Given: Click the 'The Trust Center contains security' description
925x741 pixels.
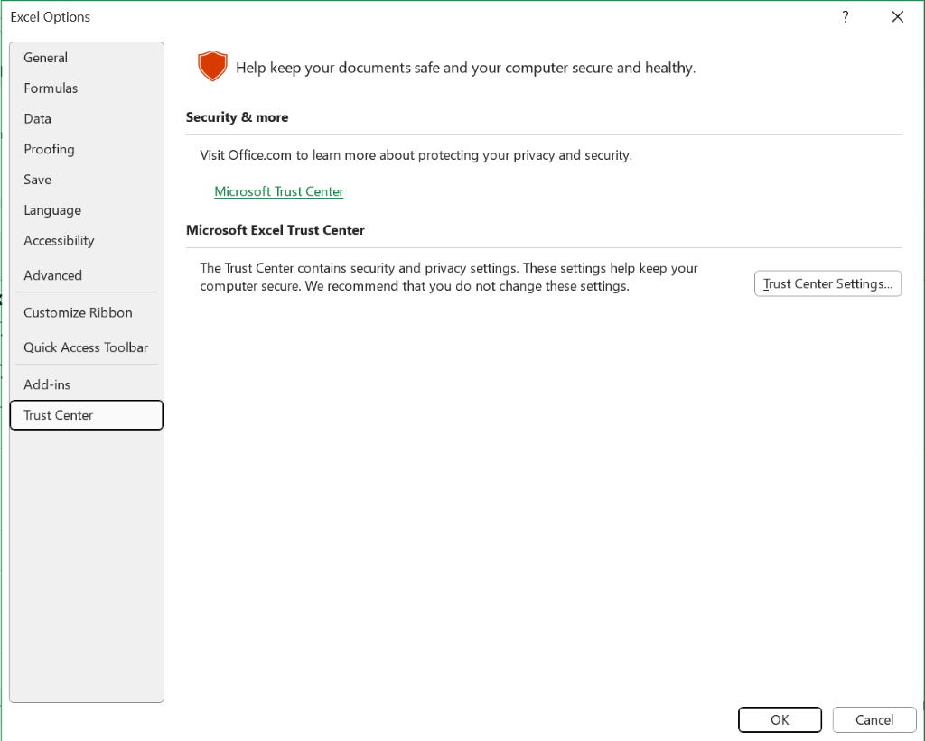Looking at the screenshot, I should [449, 277].
